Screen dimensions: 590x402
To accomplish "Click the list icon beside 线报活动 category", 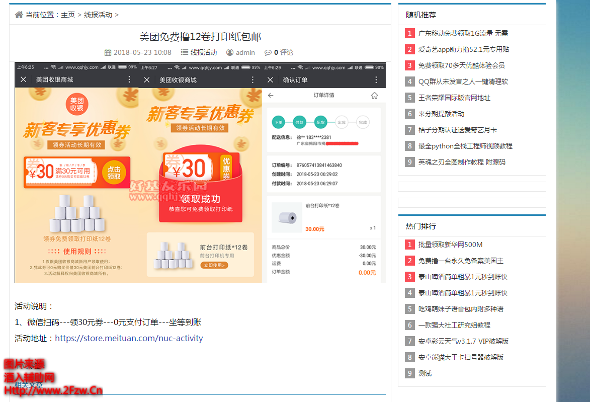I will [185, 52].
